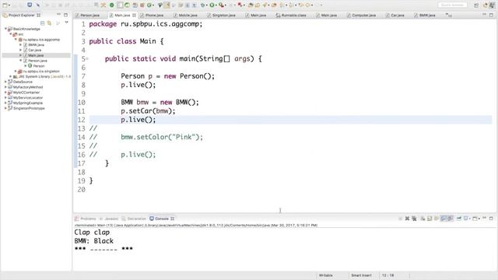The width and height of the screenshot is (498, 280).
Task: Show the hidden editor tabs overflow list
Action: 448,15
